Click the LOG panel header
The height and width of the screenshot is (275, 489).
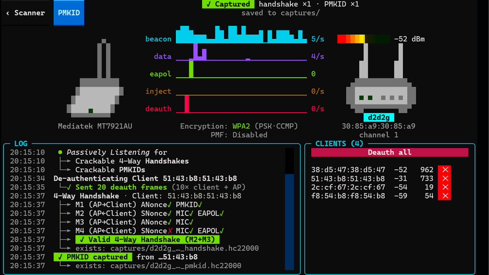click(x=21, y=144)
